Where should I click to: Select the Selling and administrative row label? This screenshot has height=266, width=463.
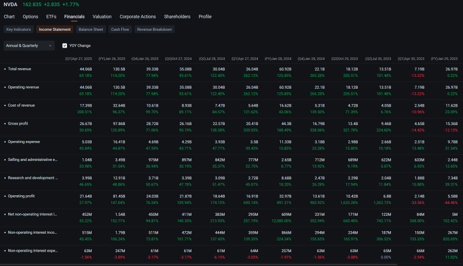(x=33, y=160)
